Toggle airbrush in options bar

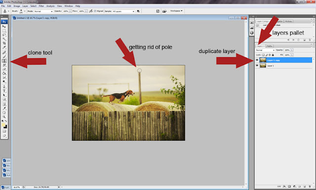tap(91, 11)
